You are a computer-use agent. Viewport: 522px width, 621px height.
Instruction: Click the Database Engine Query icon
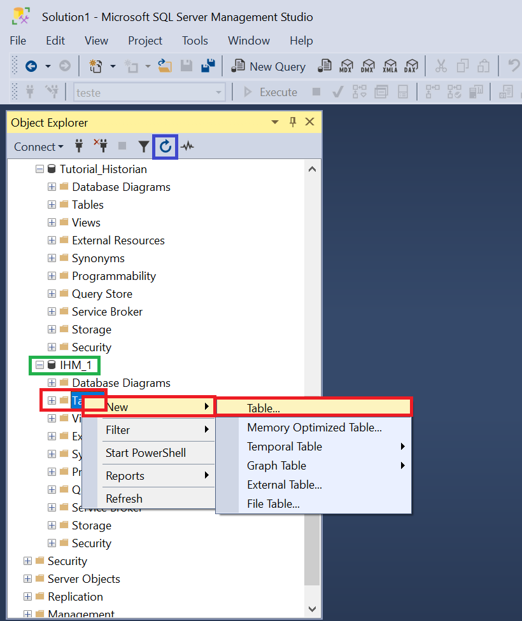325,66
